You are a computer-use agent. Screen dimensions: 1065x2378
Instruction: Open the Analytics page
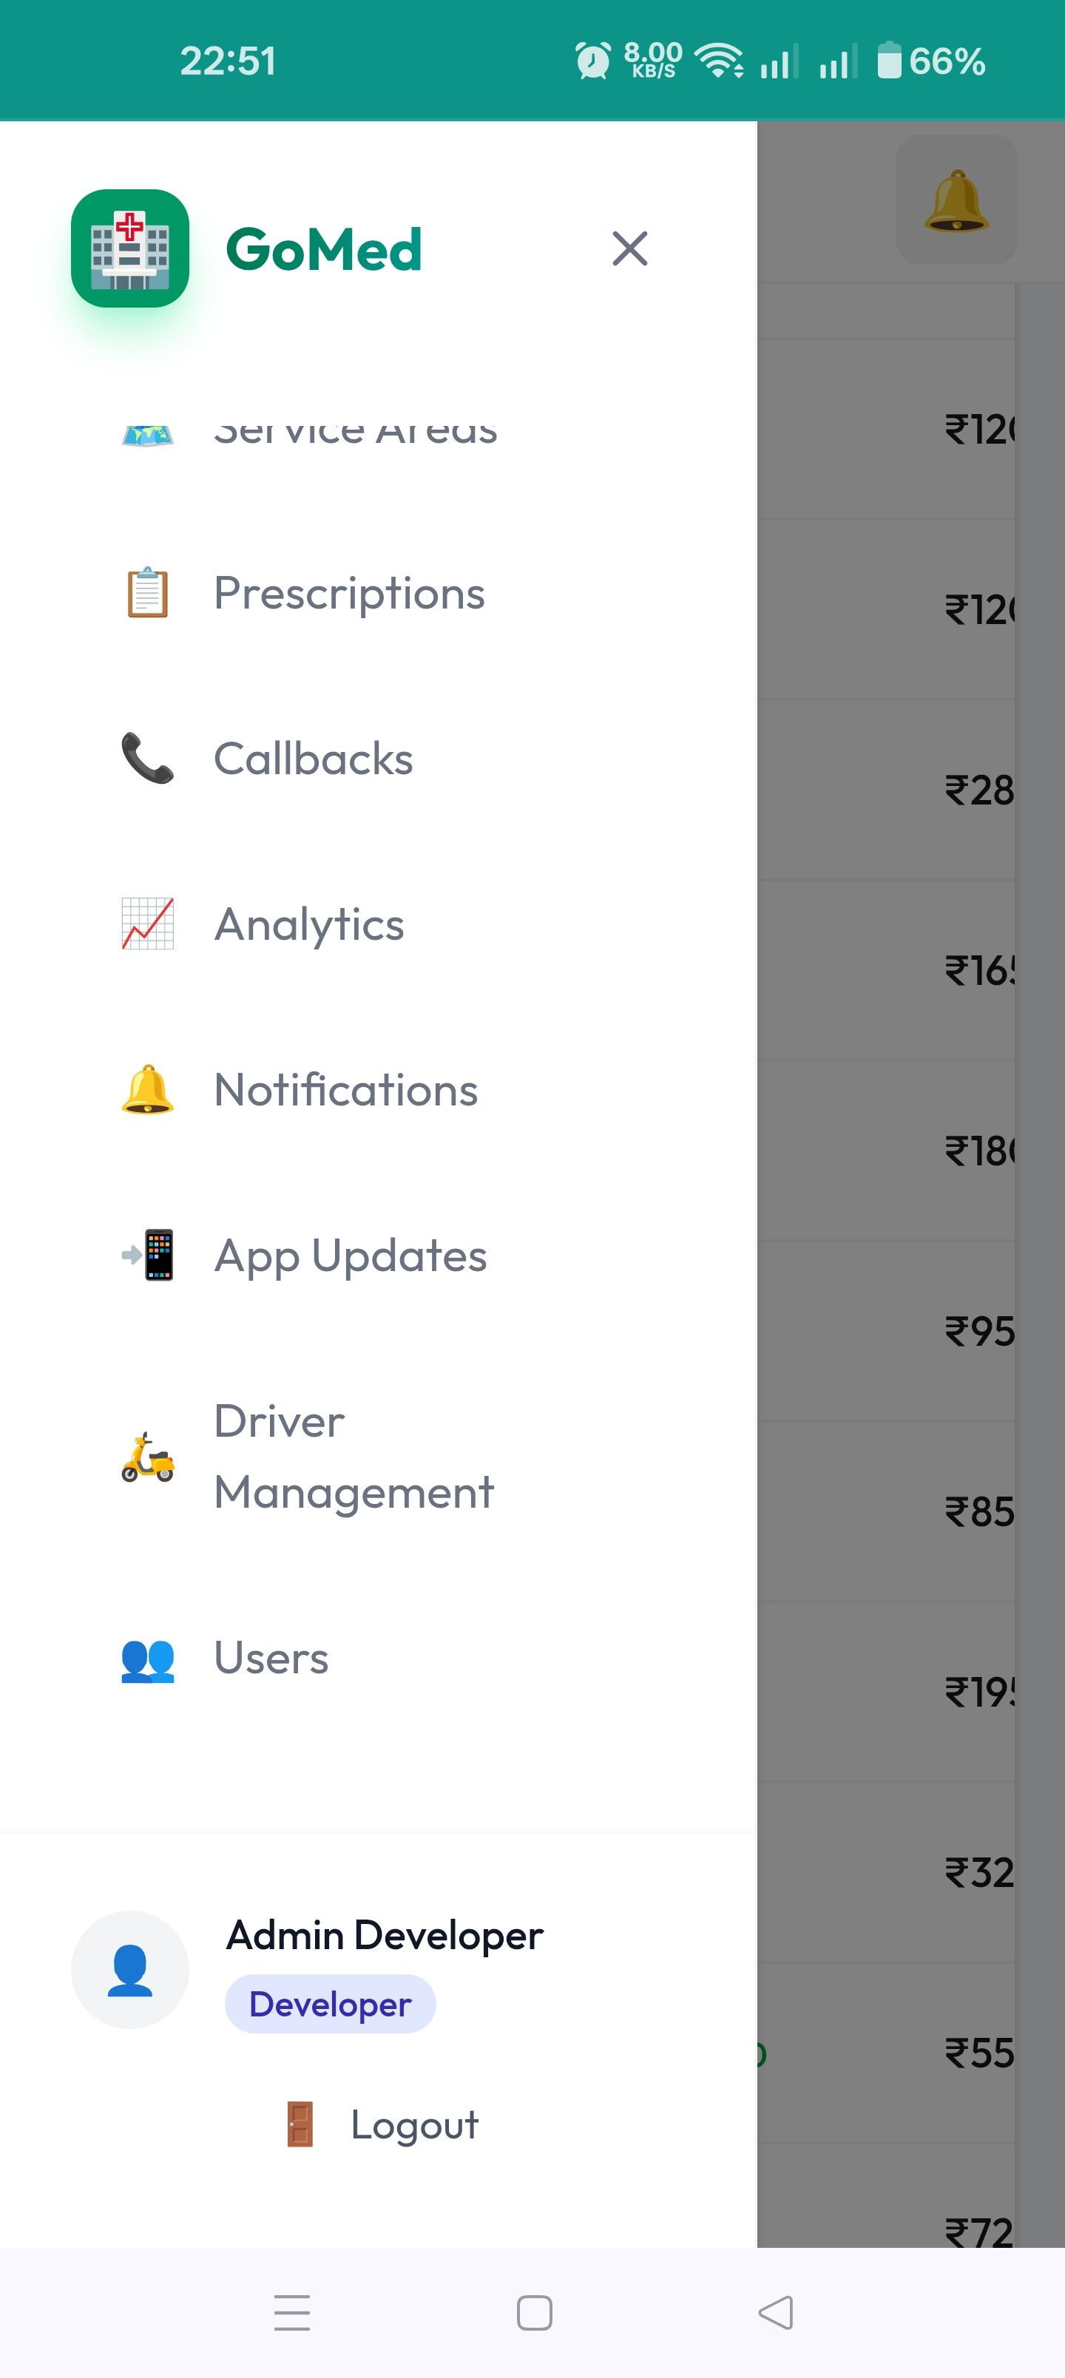tap(308, 924)
